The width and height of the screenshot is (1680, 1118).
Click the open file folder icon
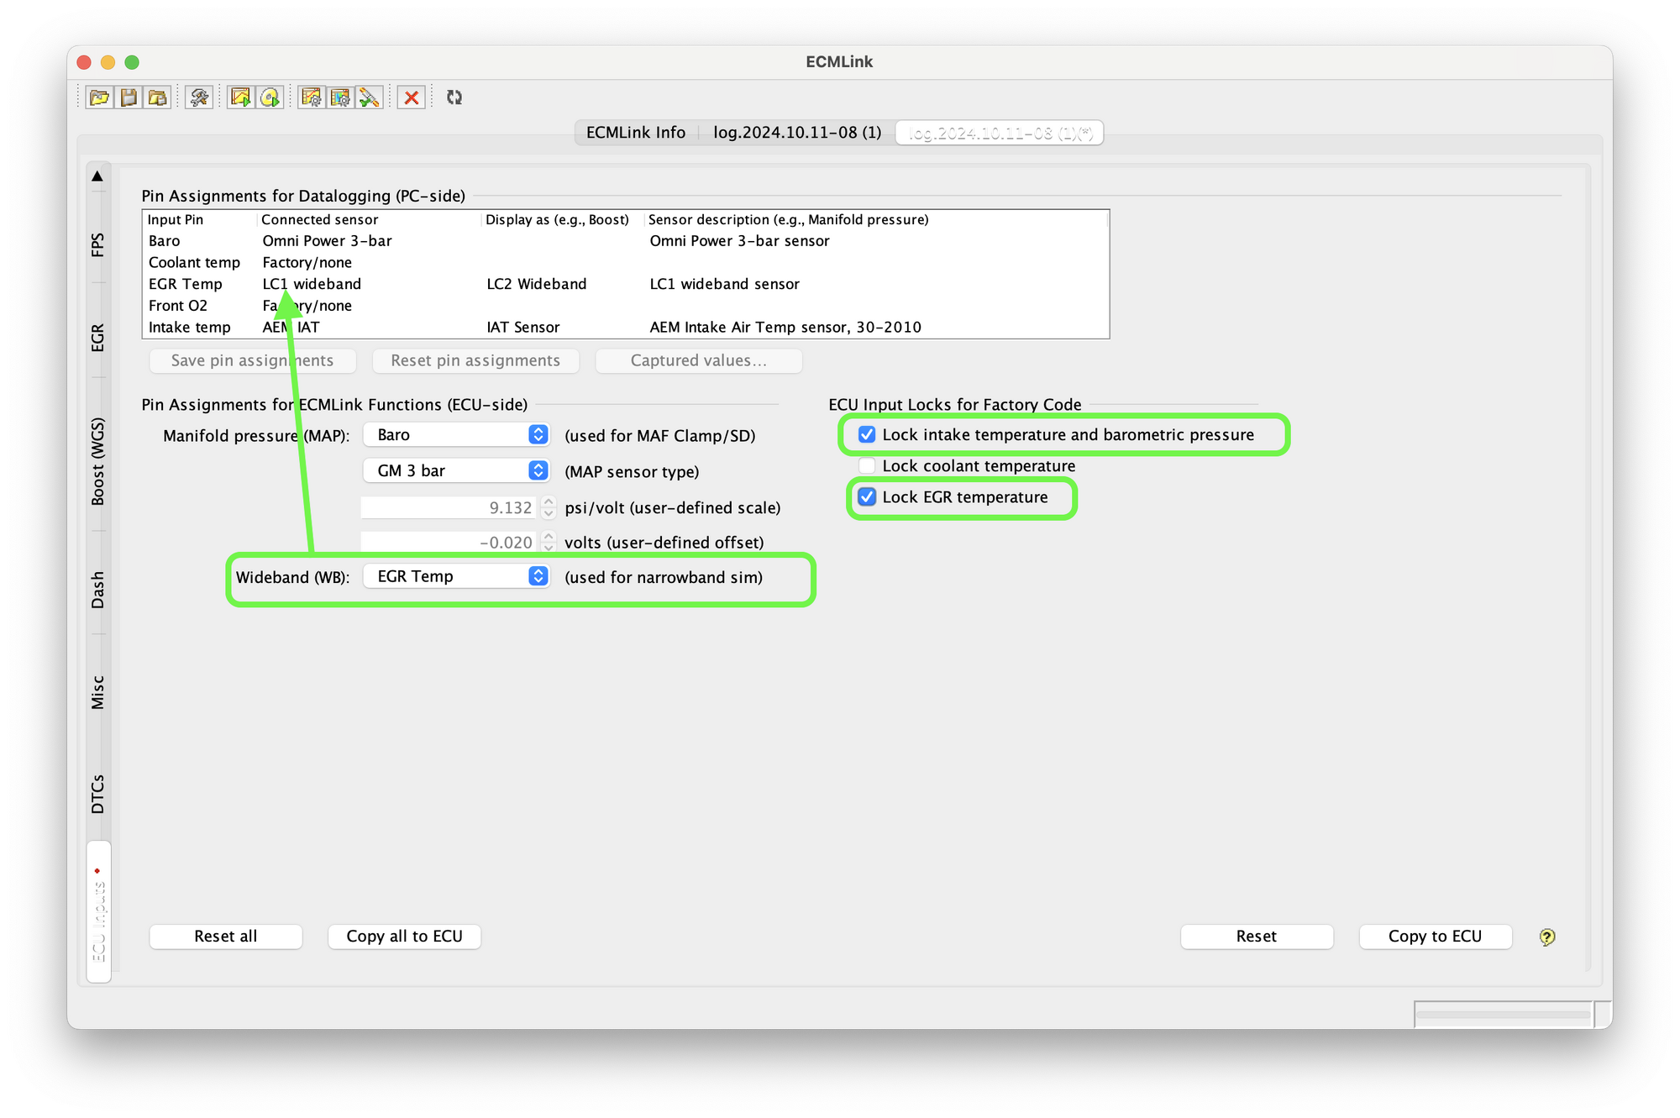click(x=100, y=97)
